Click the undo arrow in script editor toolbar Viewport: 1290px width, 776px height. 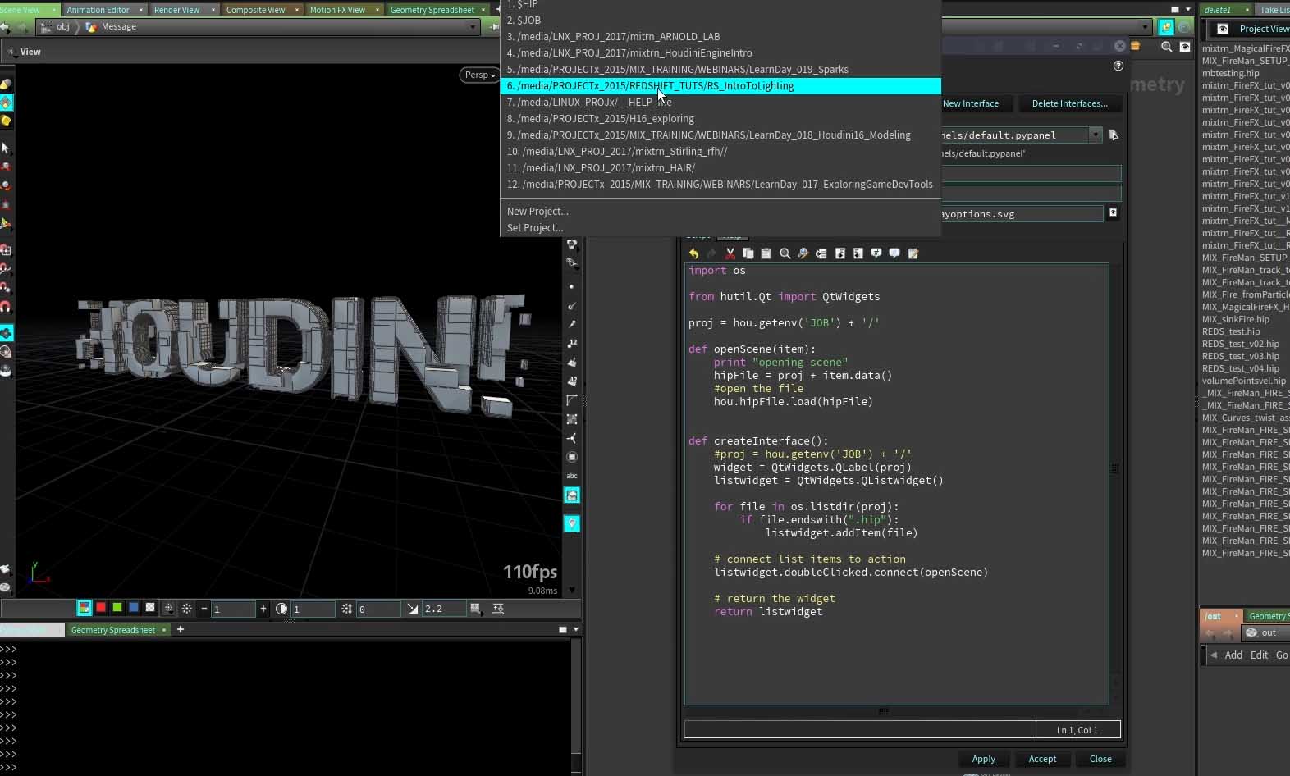tap(693, 253)
